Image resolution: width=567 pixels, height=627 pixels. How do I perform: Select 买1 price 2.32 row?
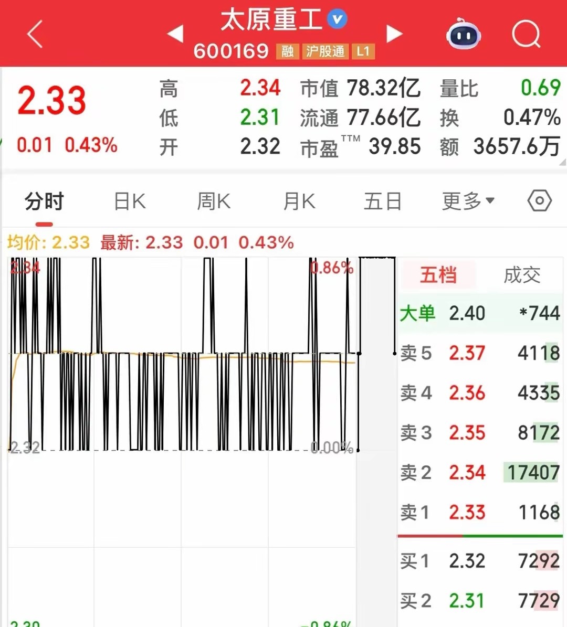480,561
